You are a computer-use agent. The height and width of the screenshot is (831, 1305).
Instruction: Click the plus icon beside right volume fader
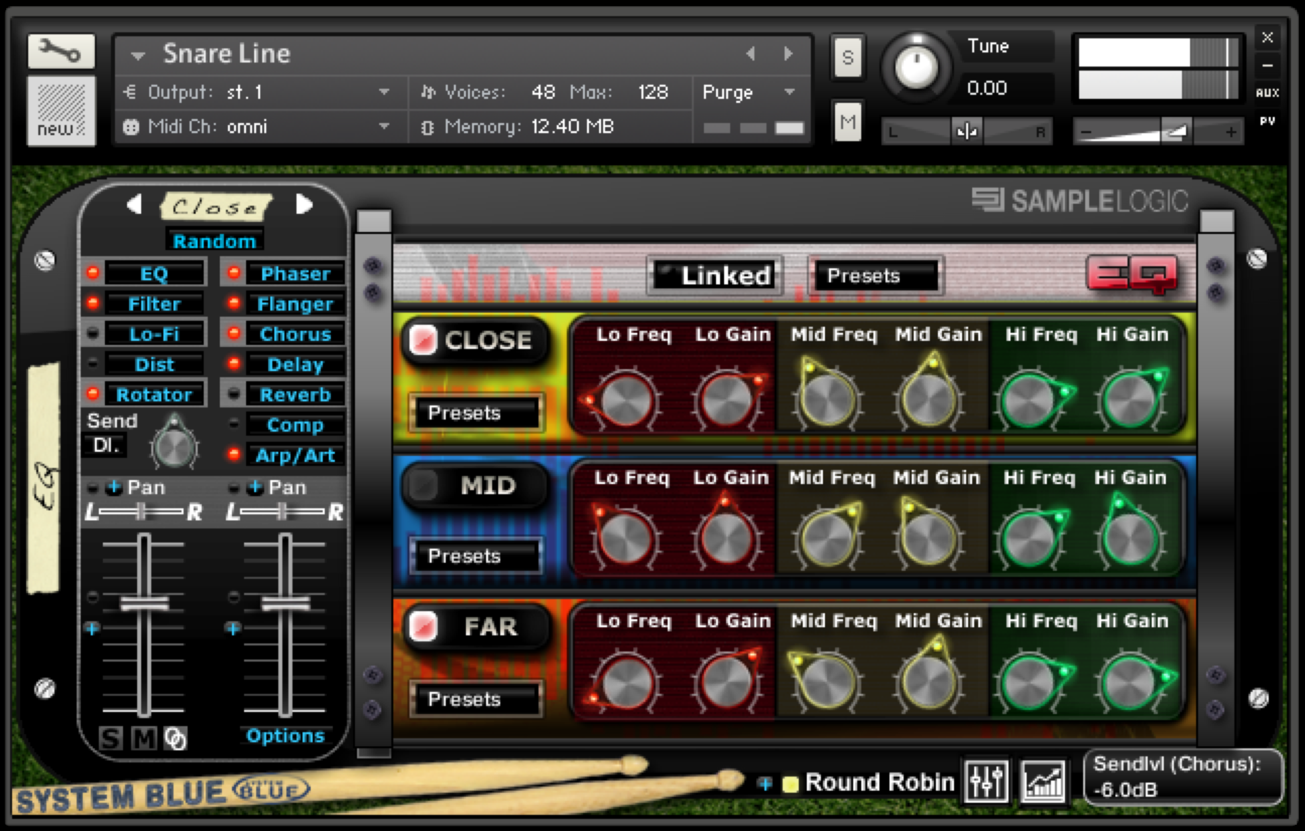tap(233, 629)
